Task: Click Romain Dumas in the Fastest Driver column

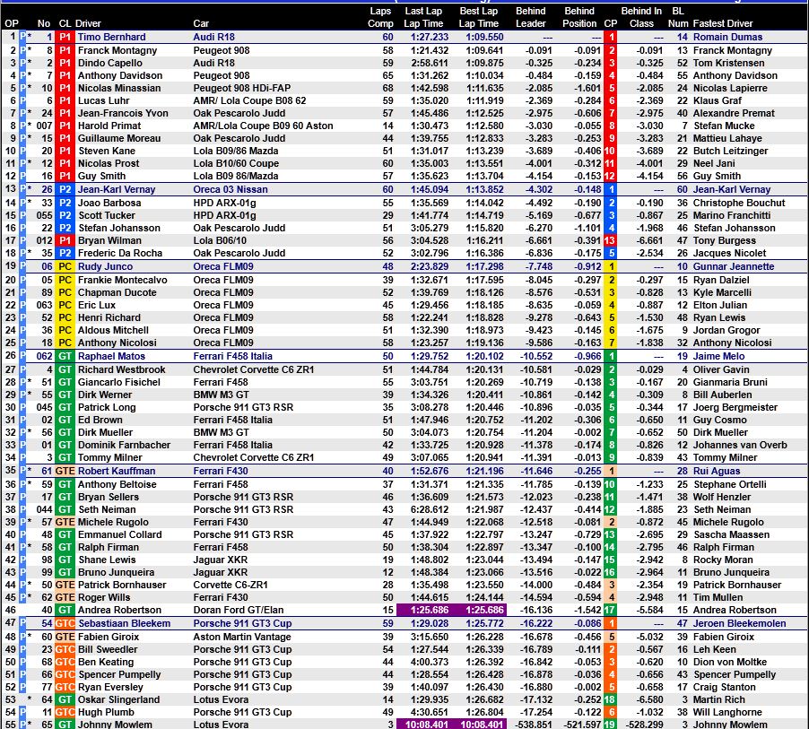Action: pos(727,37)
